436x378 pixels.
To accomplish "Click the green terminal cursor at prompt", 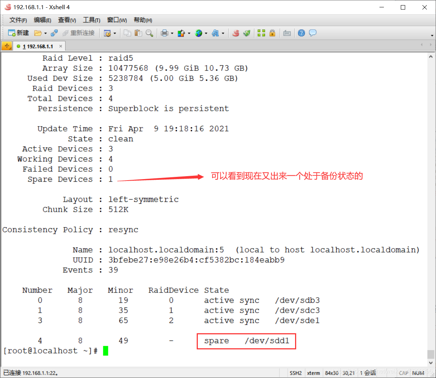I will coord(105,351).
